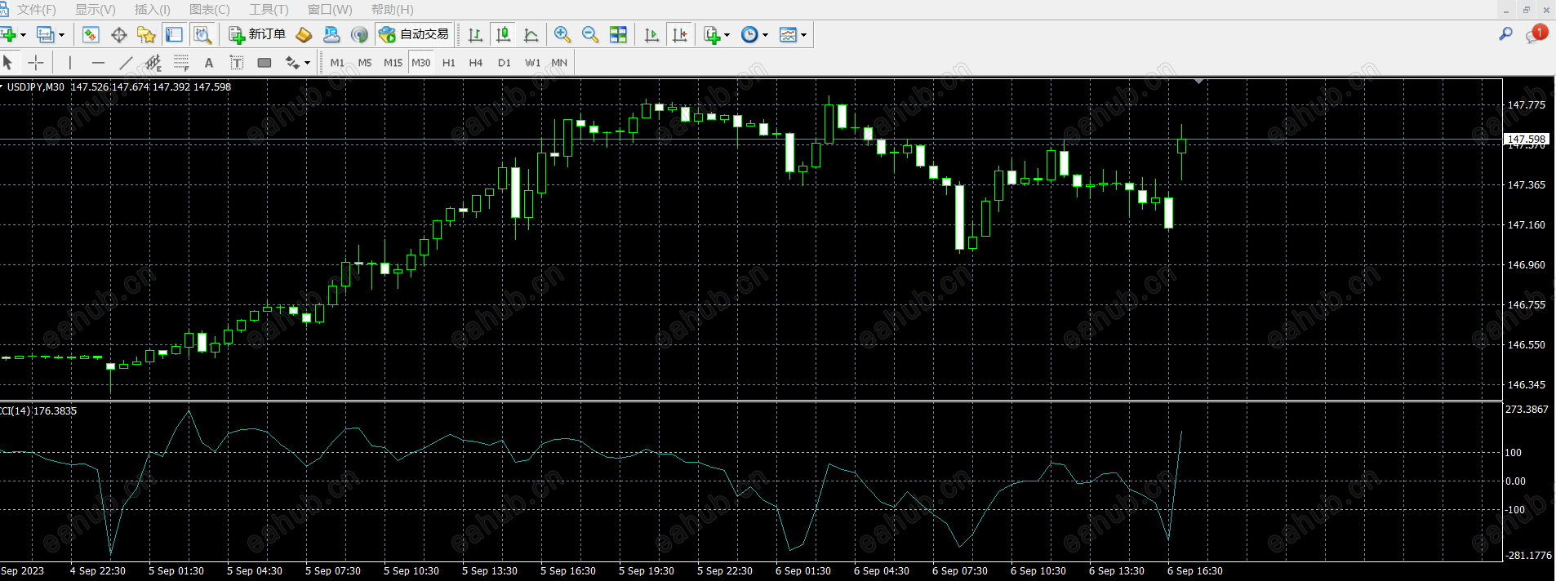Expand the indicators dropdown arrow

727,35
